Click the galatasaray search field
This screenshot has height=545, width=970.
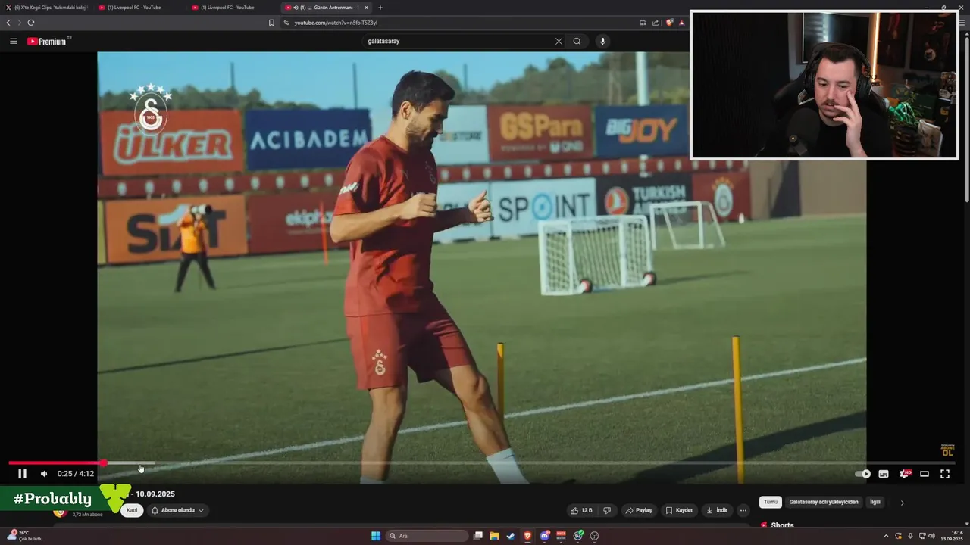458,41
